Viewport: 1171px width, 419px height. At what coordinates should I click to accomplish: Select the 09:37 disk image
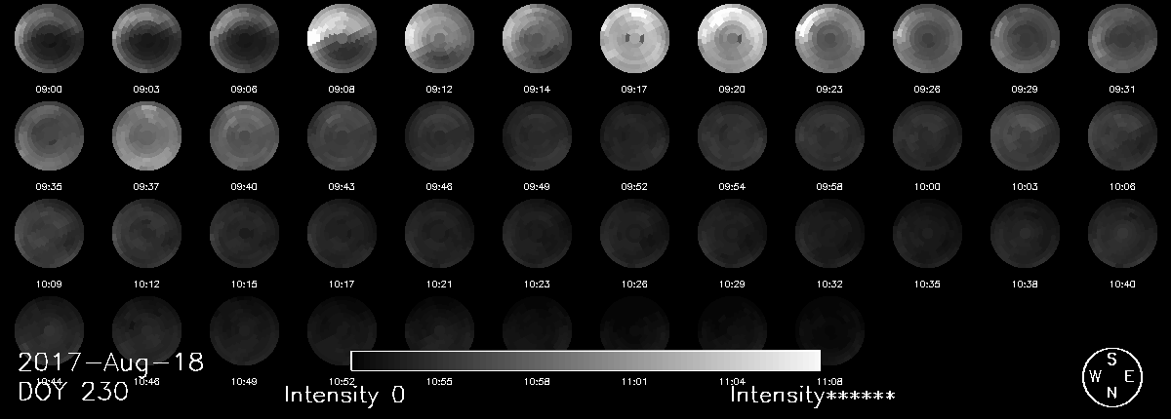point(146,137)
